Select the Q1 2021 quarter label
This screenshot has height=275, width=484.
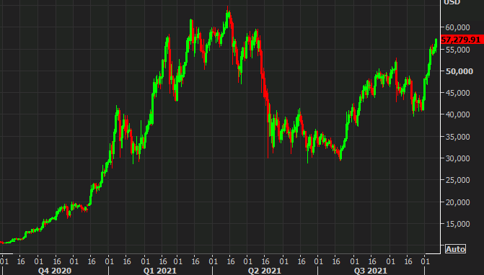[159, 271]
